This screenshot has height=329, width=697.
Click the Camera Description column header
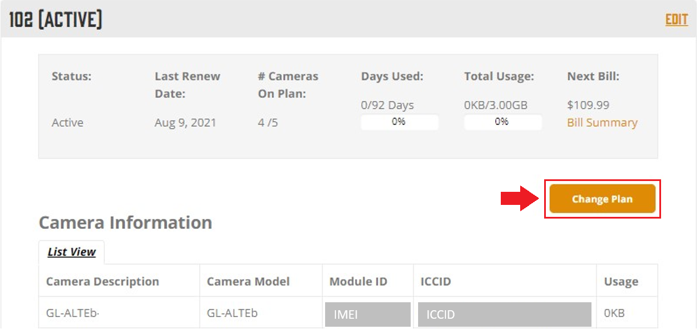click(103, 281)
